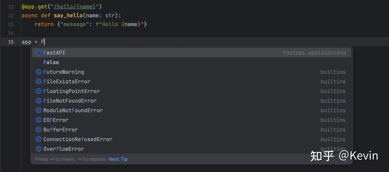
Task: Open the Next Tip link
Action: coord(118,159)
